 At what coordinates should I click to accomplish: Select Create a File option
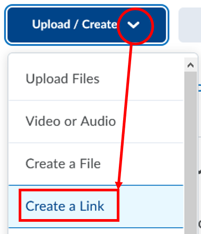pos(96,164)
